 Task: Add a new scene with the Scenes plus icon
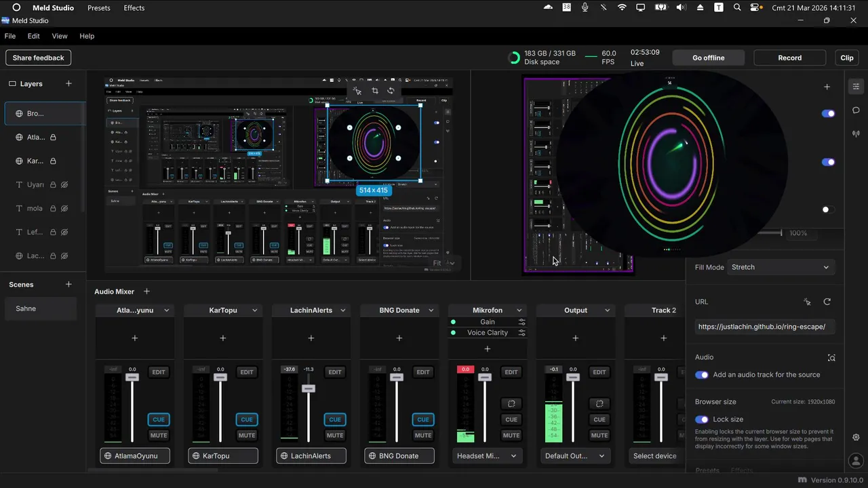coord(68,284)
